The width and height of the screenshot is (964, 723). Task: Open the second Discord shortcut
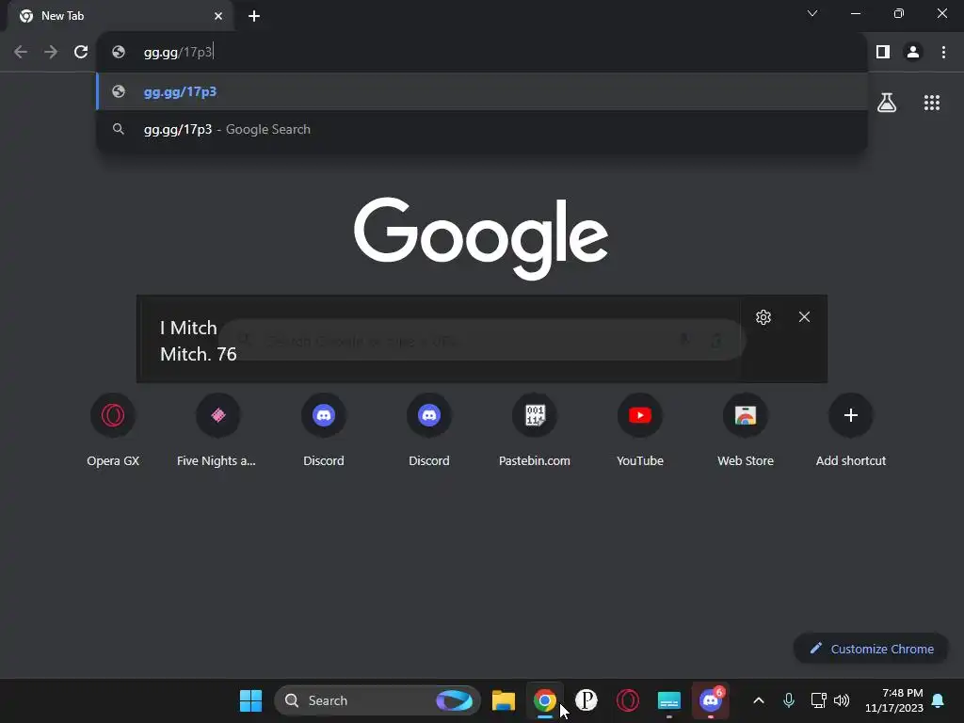429,430
